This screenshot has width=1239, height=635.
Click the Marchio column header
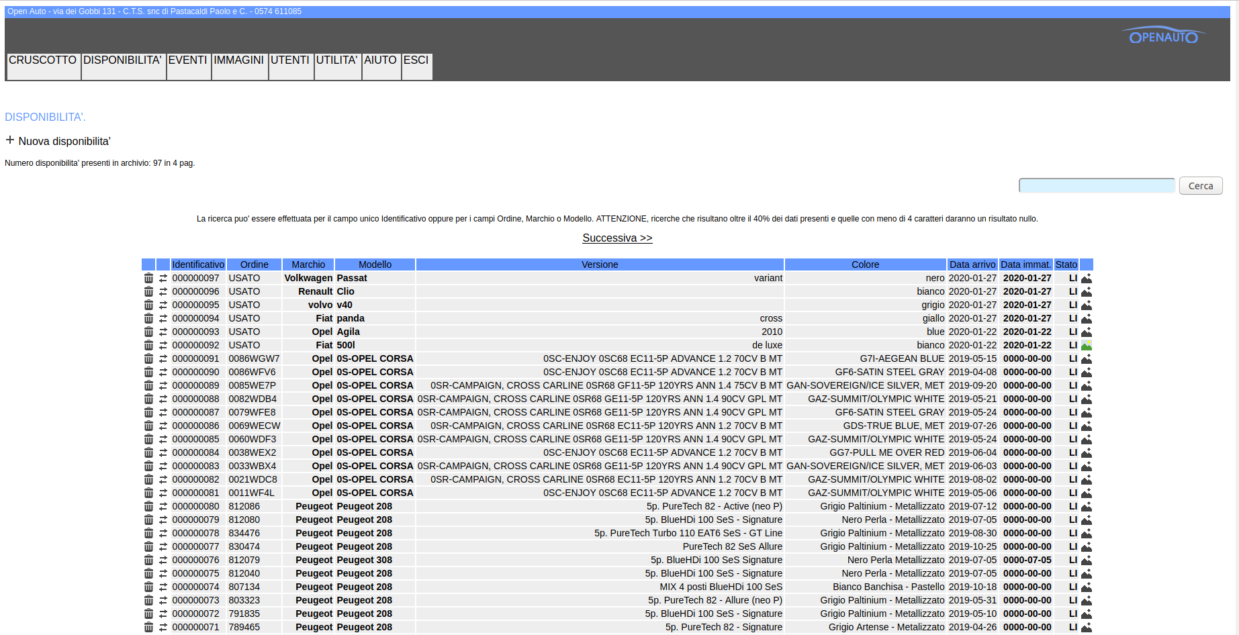point(308,264)
